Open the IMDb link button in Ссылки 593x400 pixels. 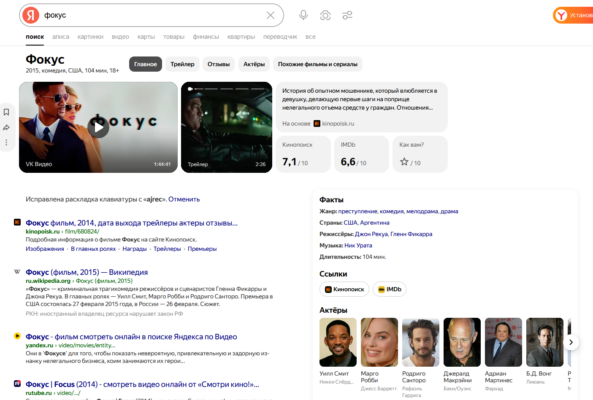390,289
